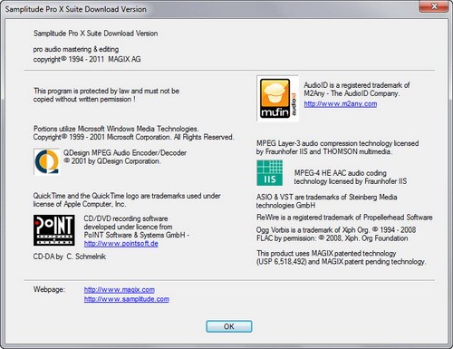Click the 'pro audio mastering & editing' text
The height and width of the screenshot is (349, 453).
(76, 49)
